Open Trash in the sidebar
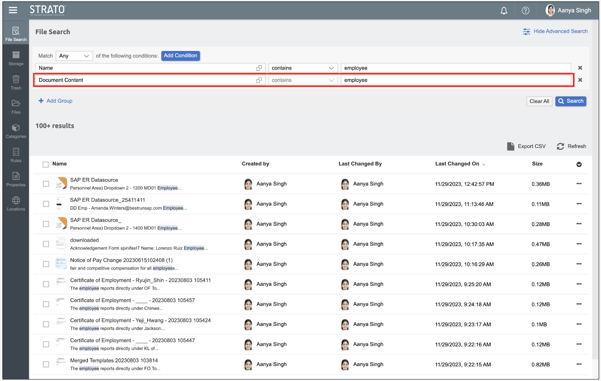The height and width of the screenshot is (381, 601). click(16, 83)
